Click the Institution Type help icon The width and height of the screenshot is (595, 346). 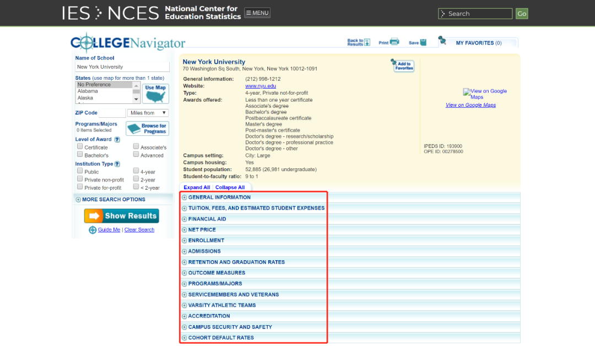point(117,164)
